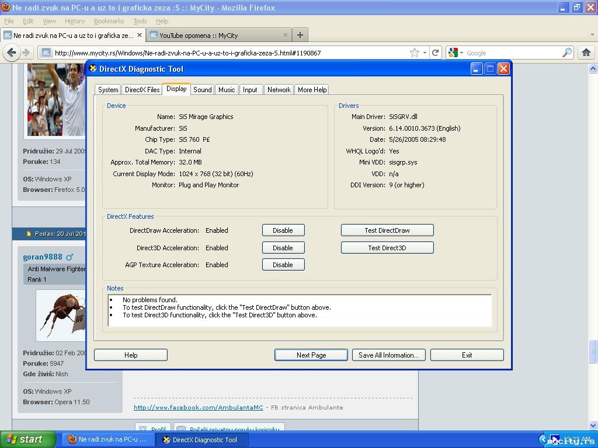Click the Windows start button
Screen dimensions: 598x448
[x=27, y=440]
